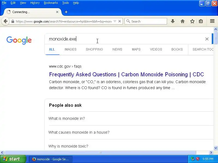218x163 pixels.
Task: Bookmark this page with the star icon
Action: point(192,21)
